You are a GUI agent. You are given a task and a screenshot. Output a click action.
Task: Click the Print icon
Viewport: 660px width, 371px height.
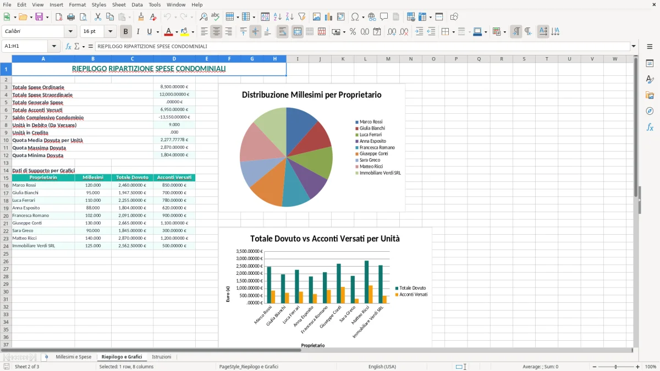[70, 17]
